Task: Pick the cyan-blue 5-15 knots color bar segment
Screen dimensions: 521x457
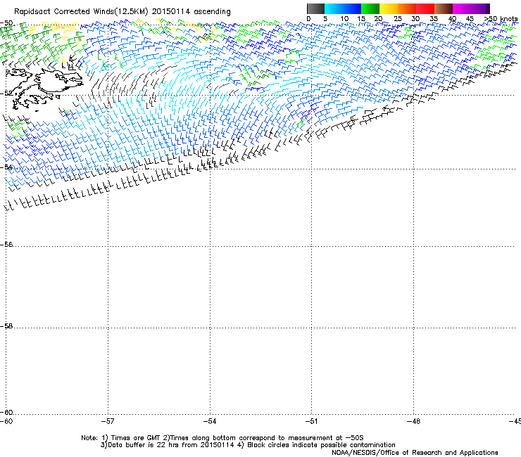Action: [343, 8]
